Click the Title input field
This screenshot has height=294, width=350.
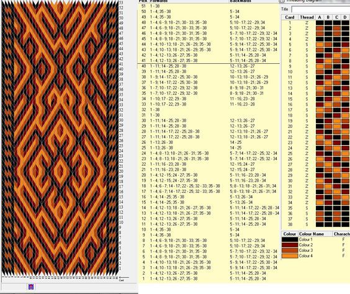pos(321,9)
